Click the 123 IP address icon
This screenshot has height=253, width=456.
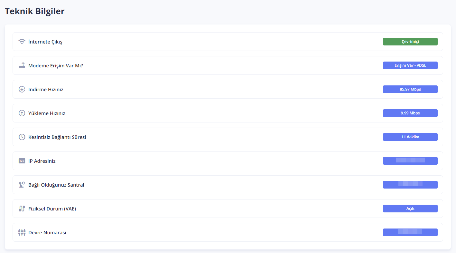coord(22,161)
